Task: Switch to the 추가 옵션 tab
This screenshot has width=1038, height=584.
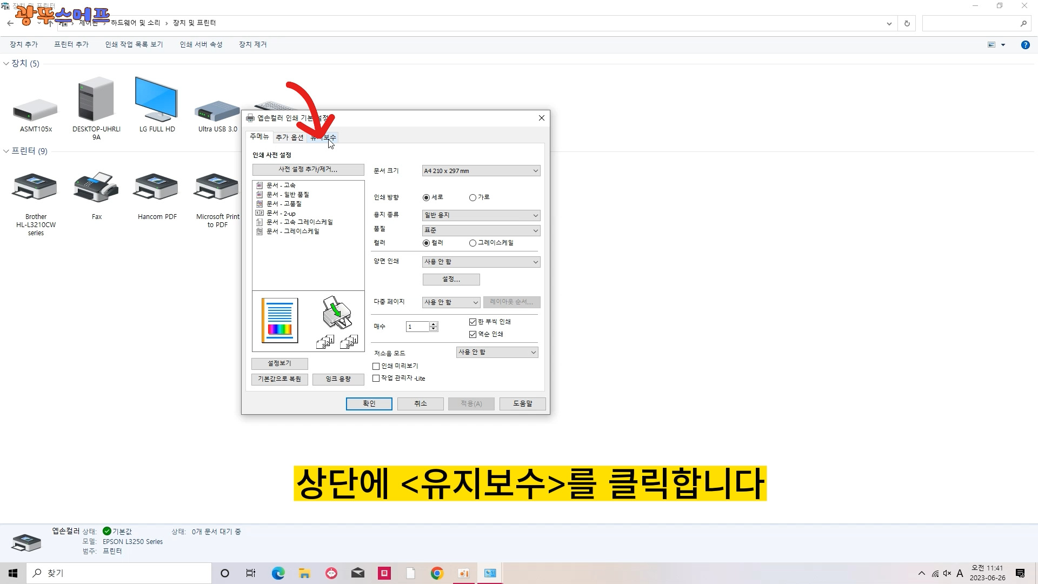Action: (289, 138)
